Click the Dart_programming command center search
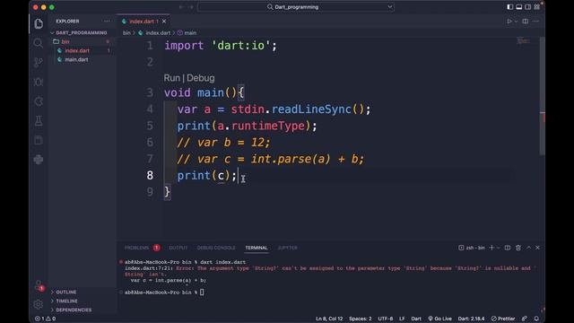The width and height of the screenshot is (574, 323). pyautogui.click(x=296, y=7)
